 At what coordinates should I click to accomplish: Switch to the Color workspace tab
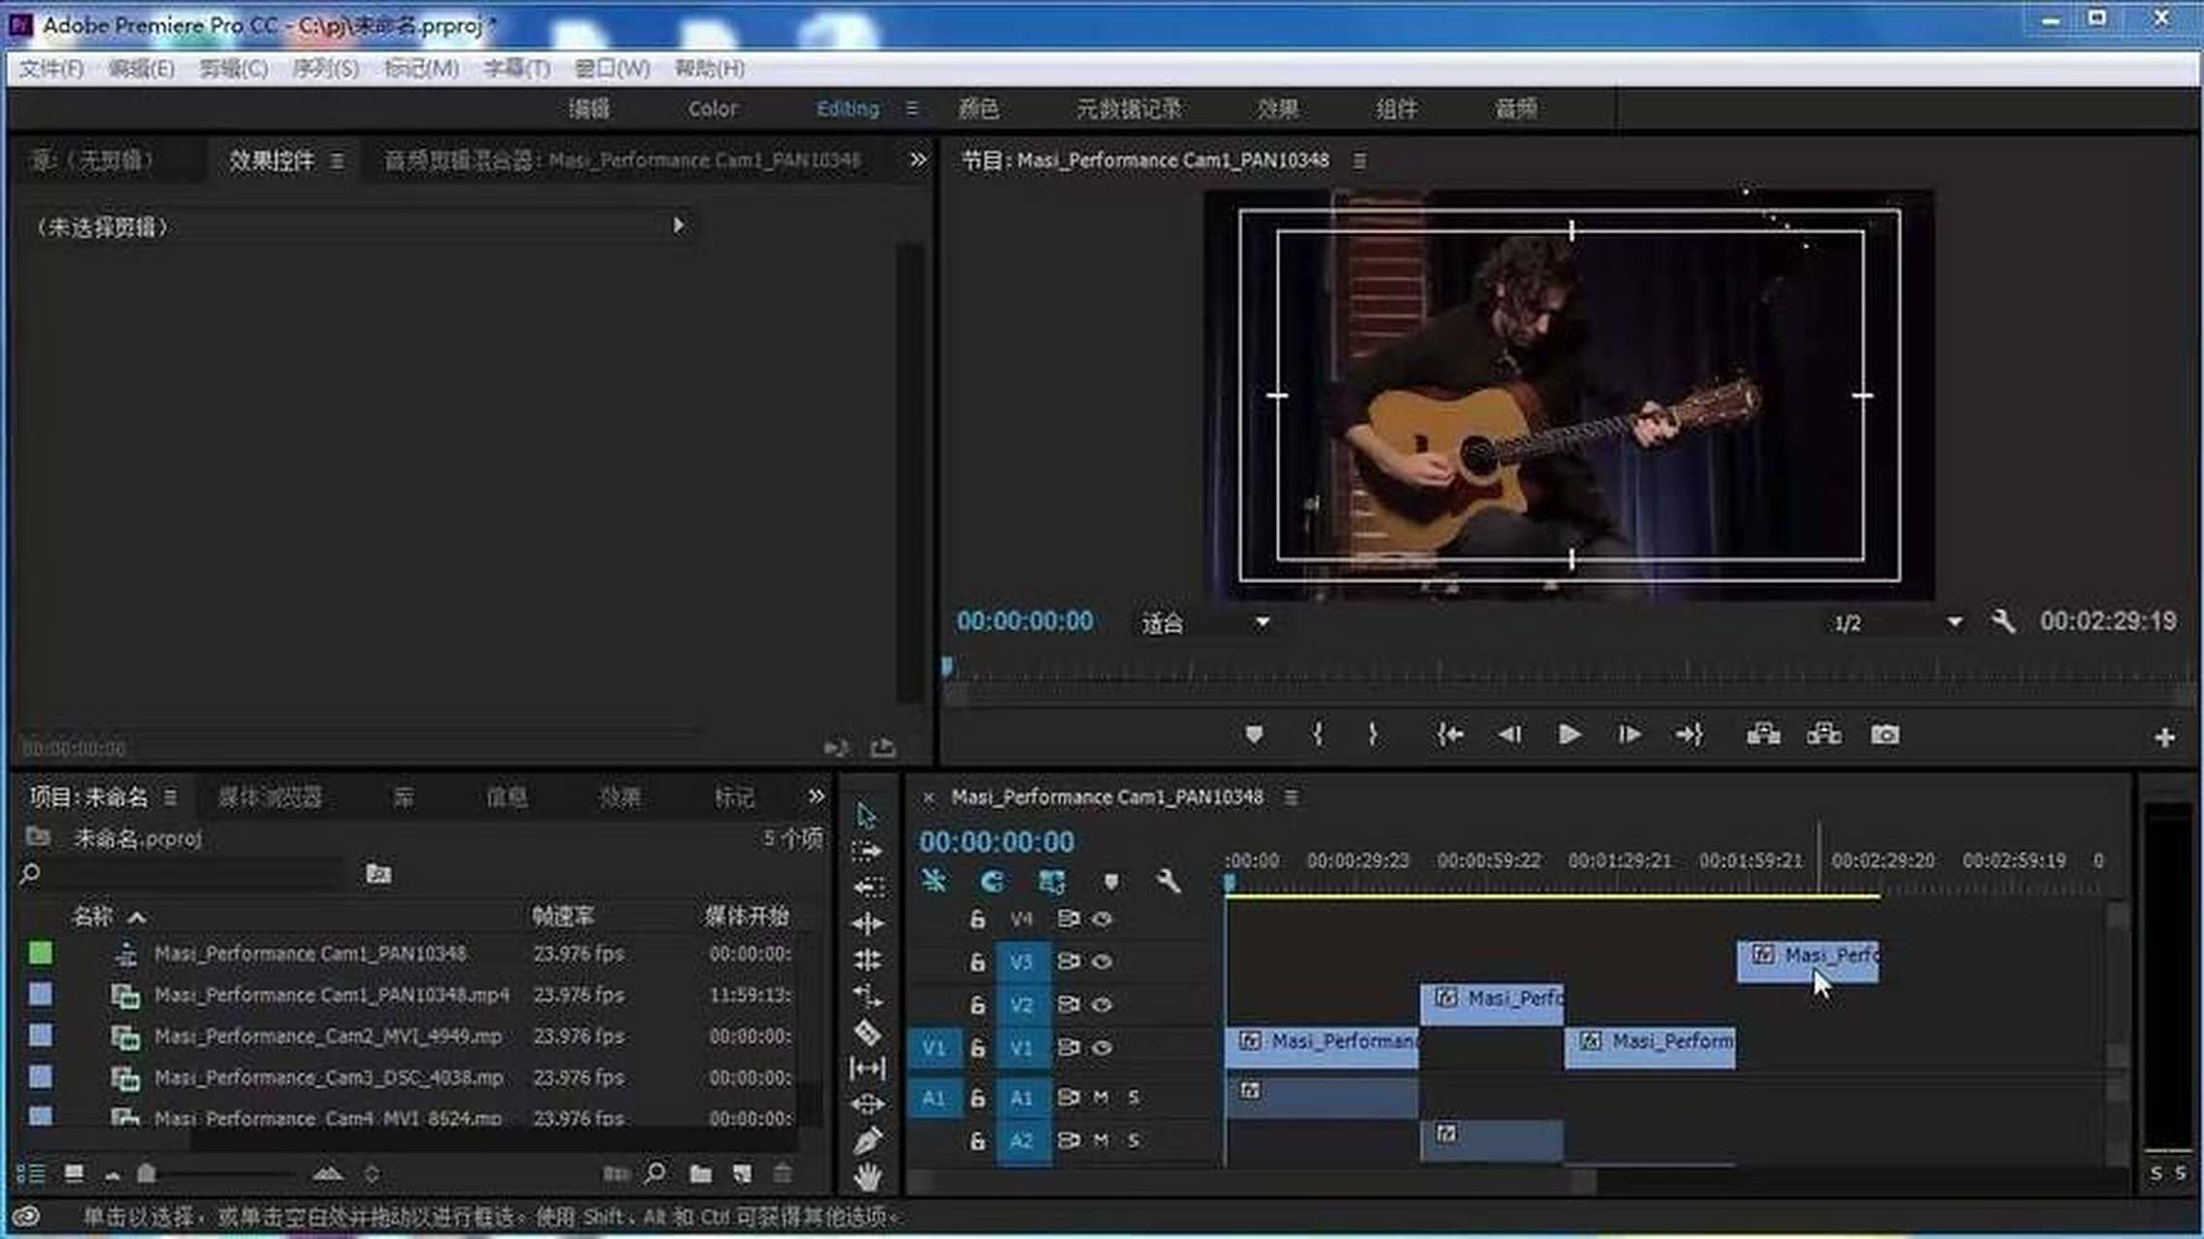(712, 108)
